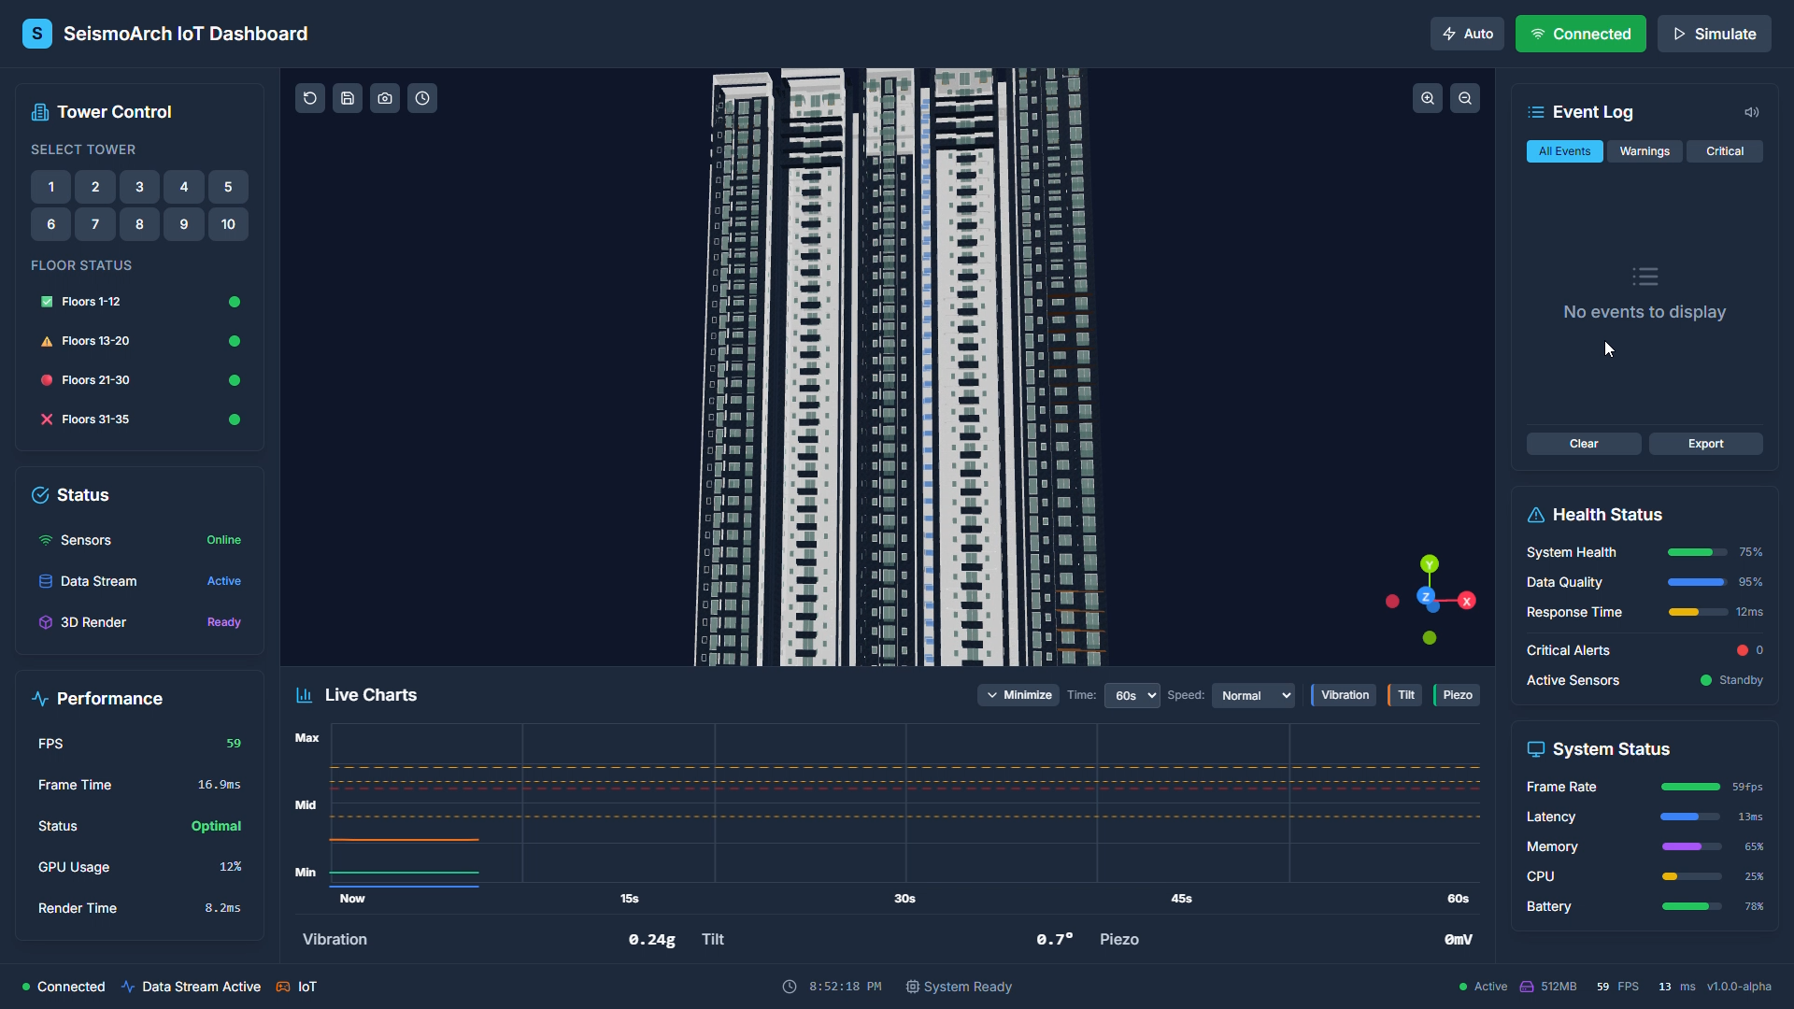Toggle the Vibration chart series
The width and height of the screenshot is (1794, 1009).
(x=1345, y=695)
